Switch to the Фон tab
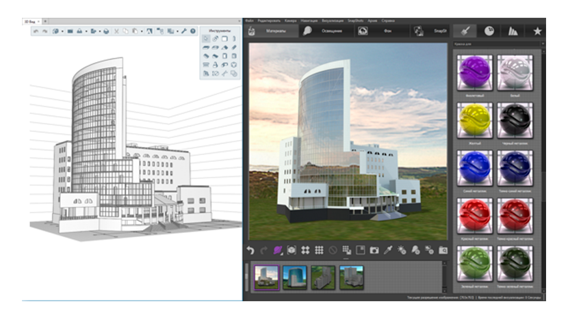Image resolution: width=568 pixels, height=319 pixels. pos(380,31)
